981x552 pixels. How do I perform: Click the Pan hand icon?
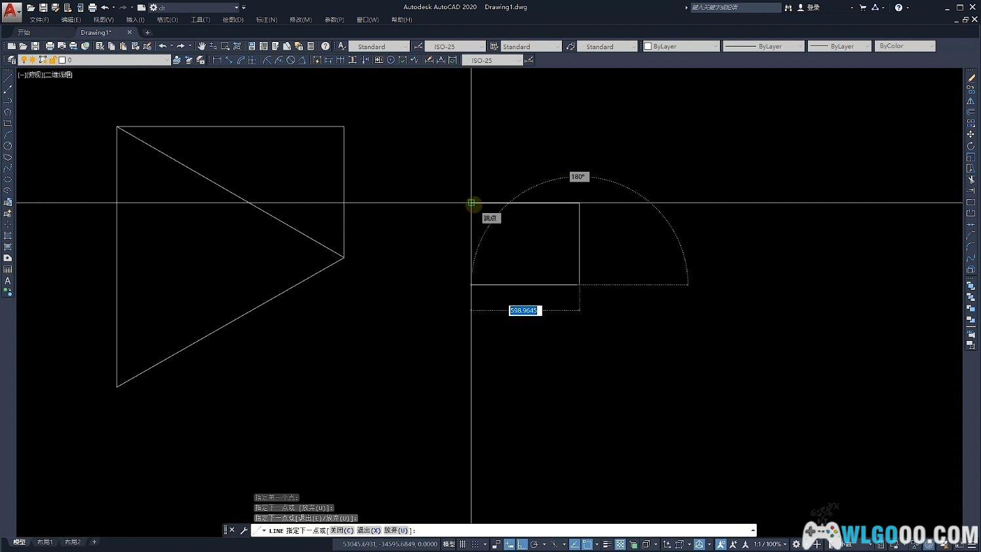201,46
